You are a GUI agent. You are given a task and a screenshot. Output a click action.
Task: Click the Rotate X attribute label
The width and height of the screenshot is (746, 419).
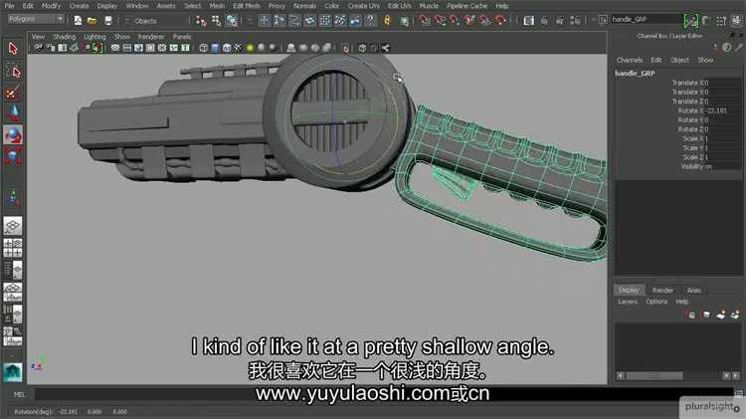click(686, 109)
